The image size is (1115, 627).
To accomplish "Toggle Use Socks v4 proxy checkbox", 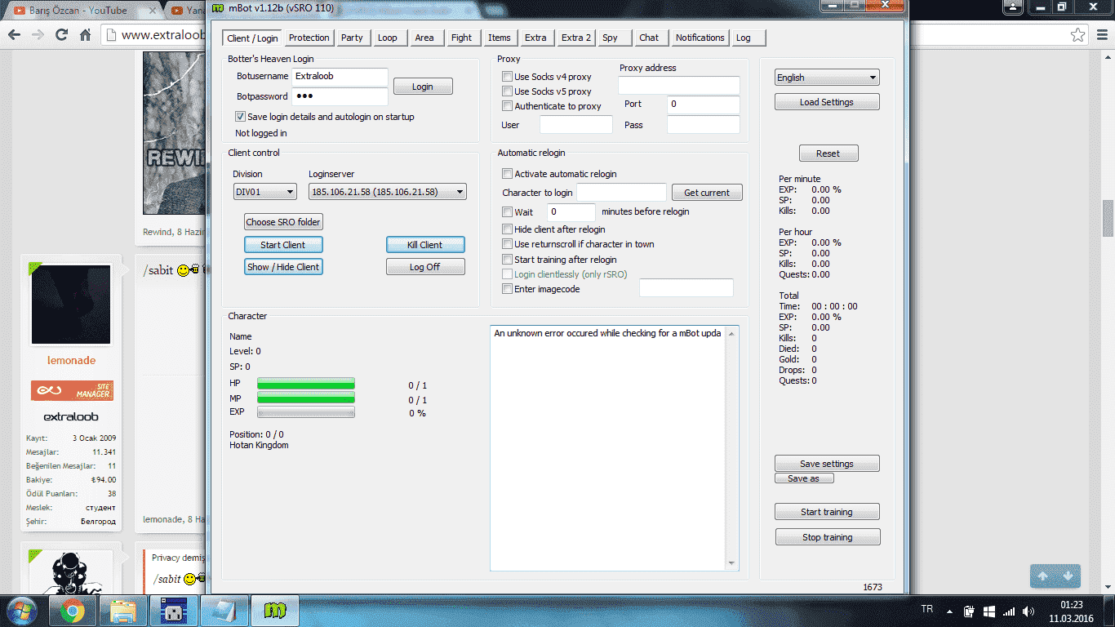I will tap(508, 77).
